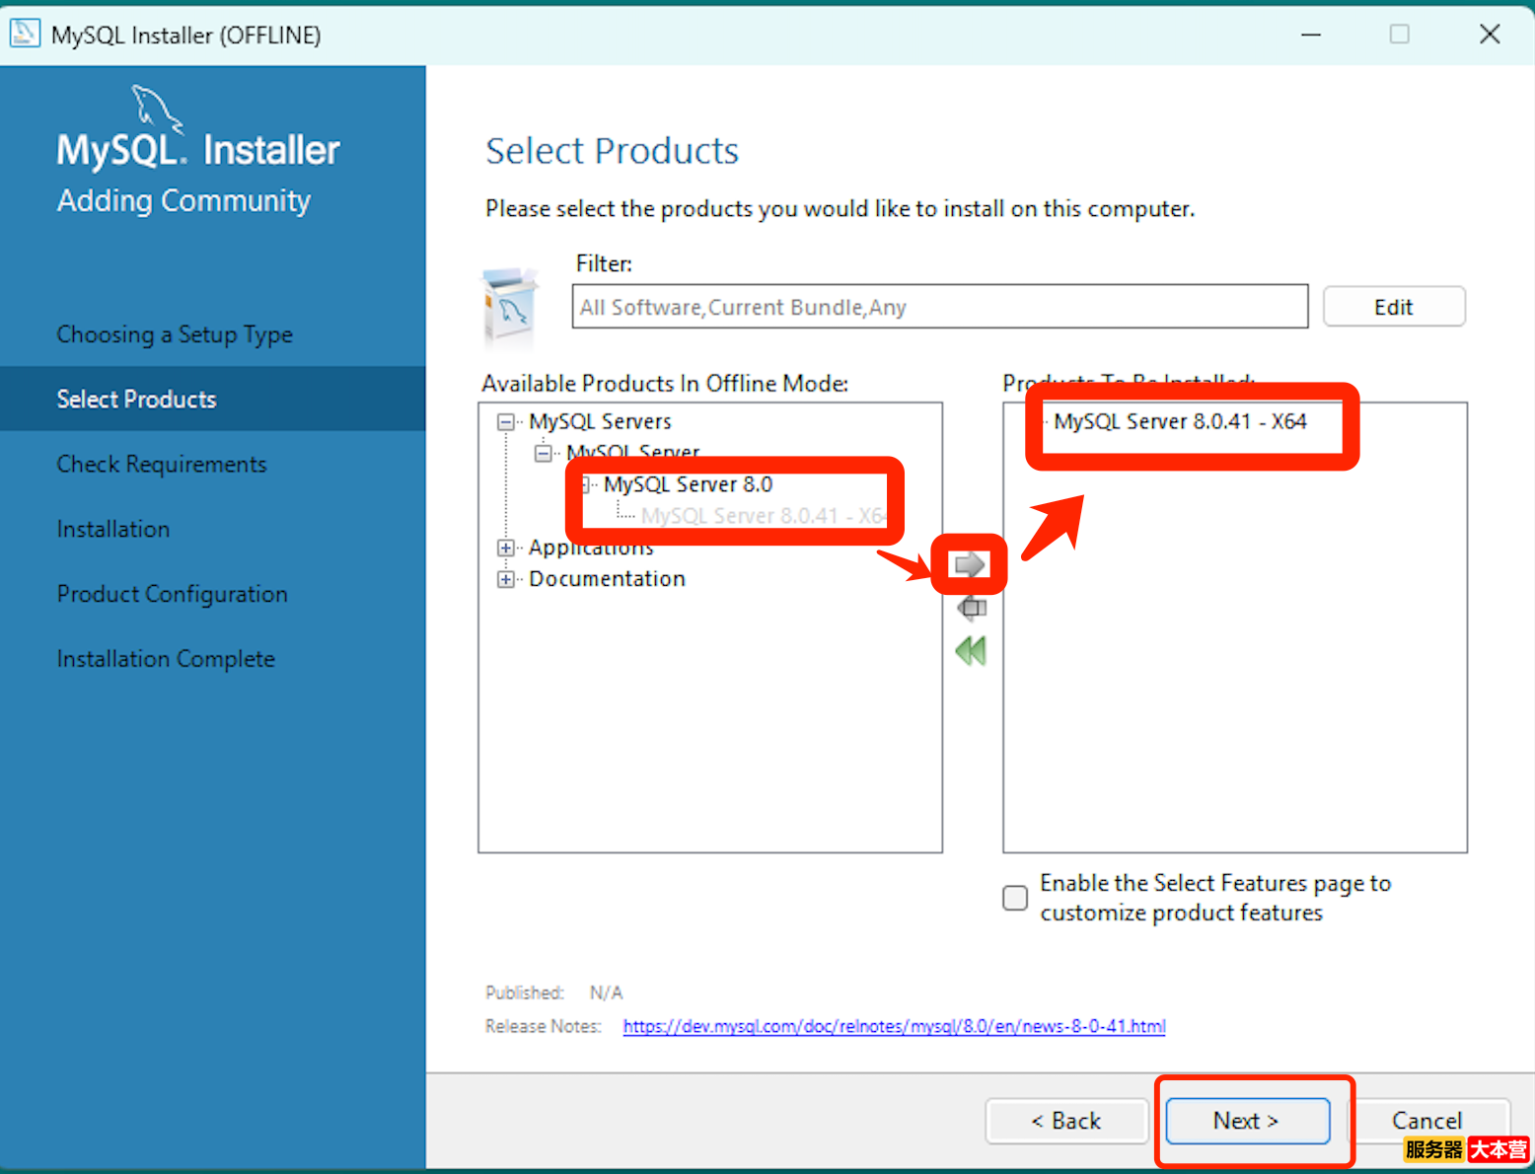
Task: Click the Cancel button
Action: 1427,1121
